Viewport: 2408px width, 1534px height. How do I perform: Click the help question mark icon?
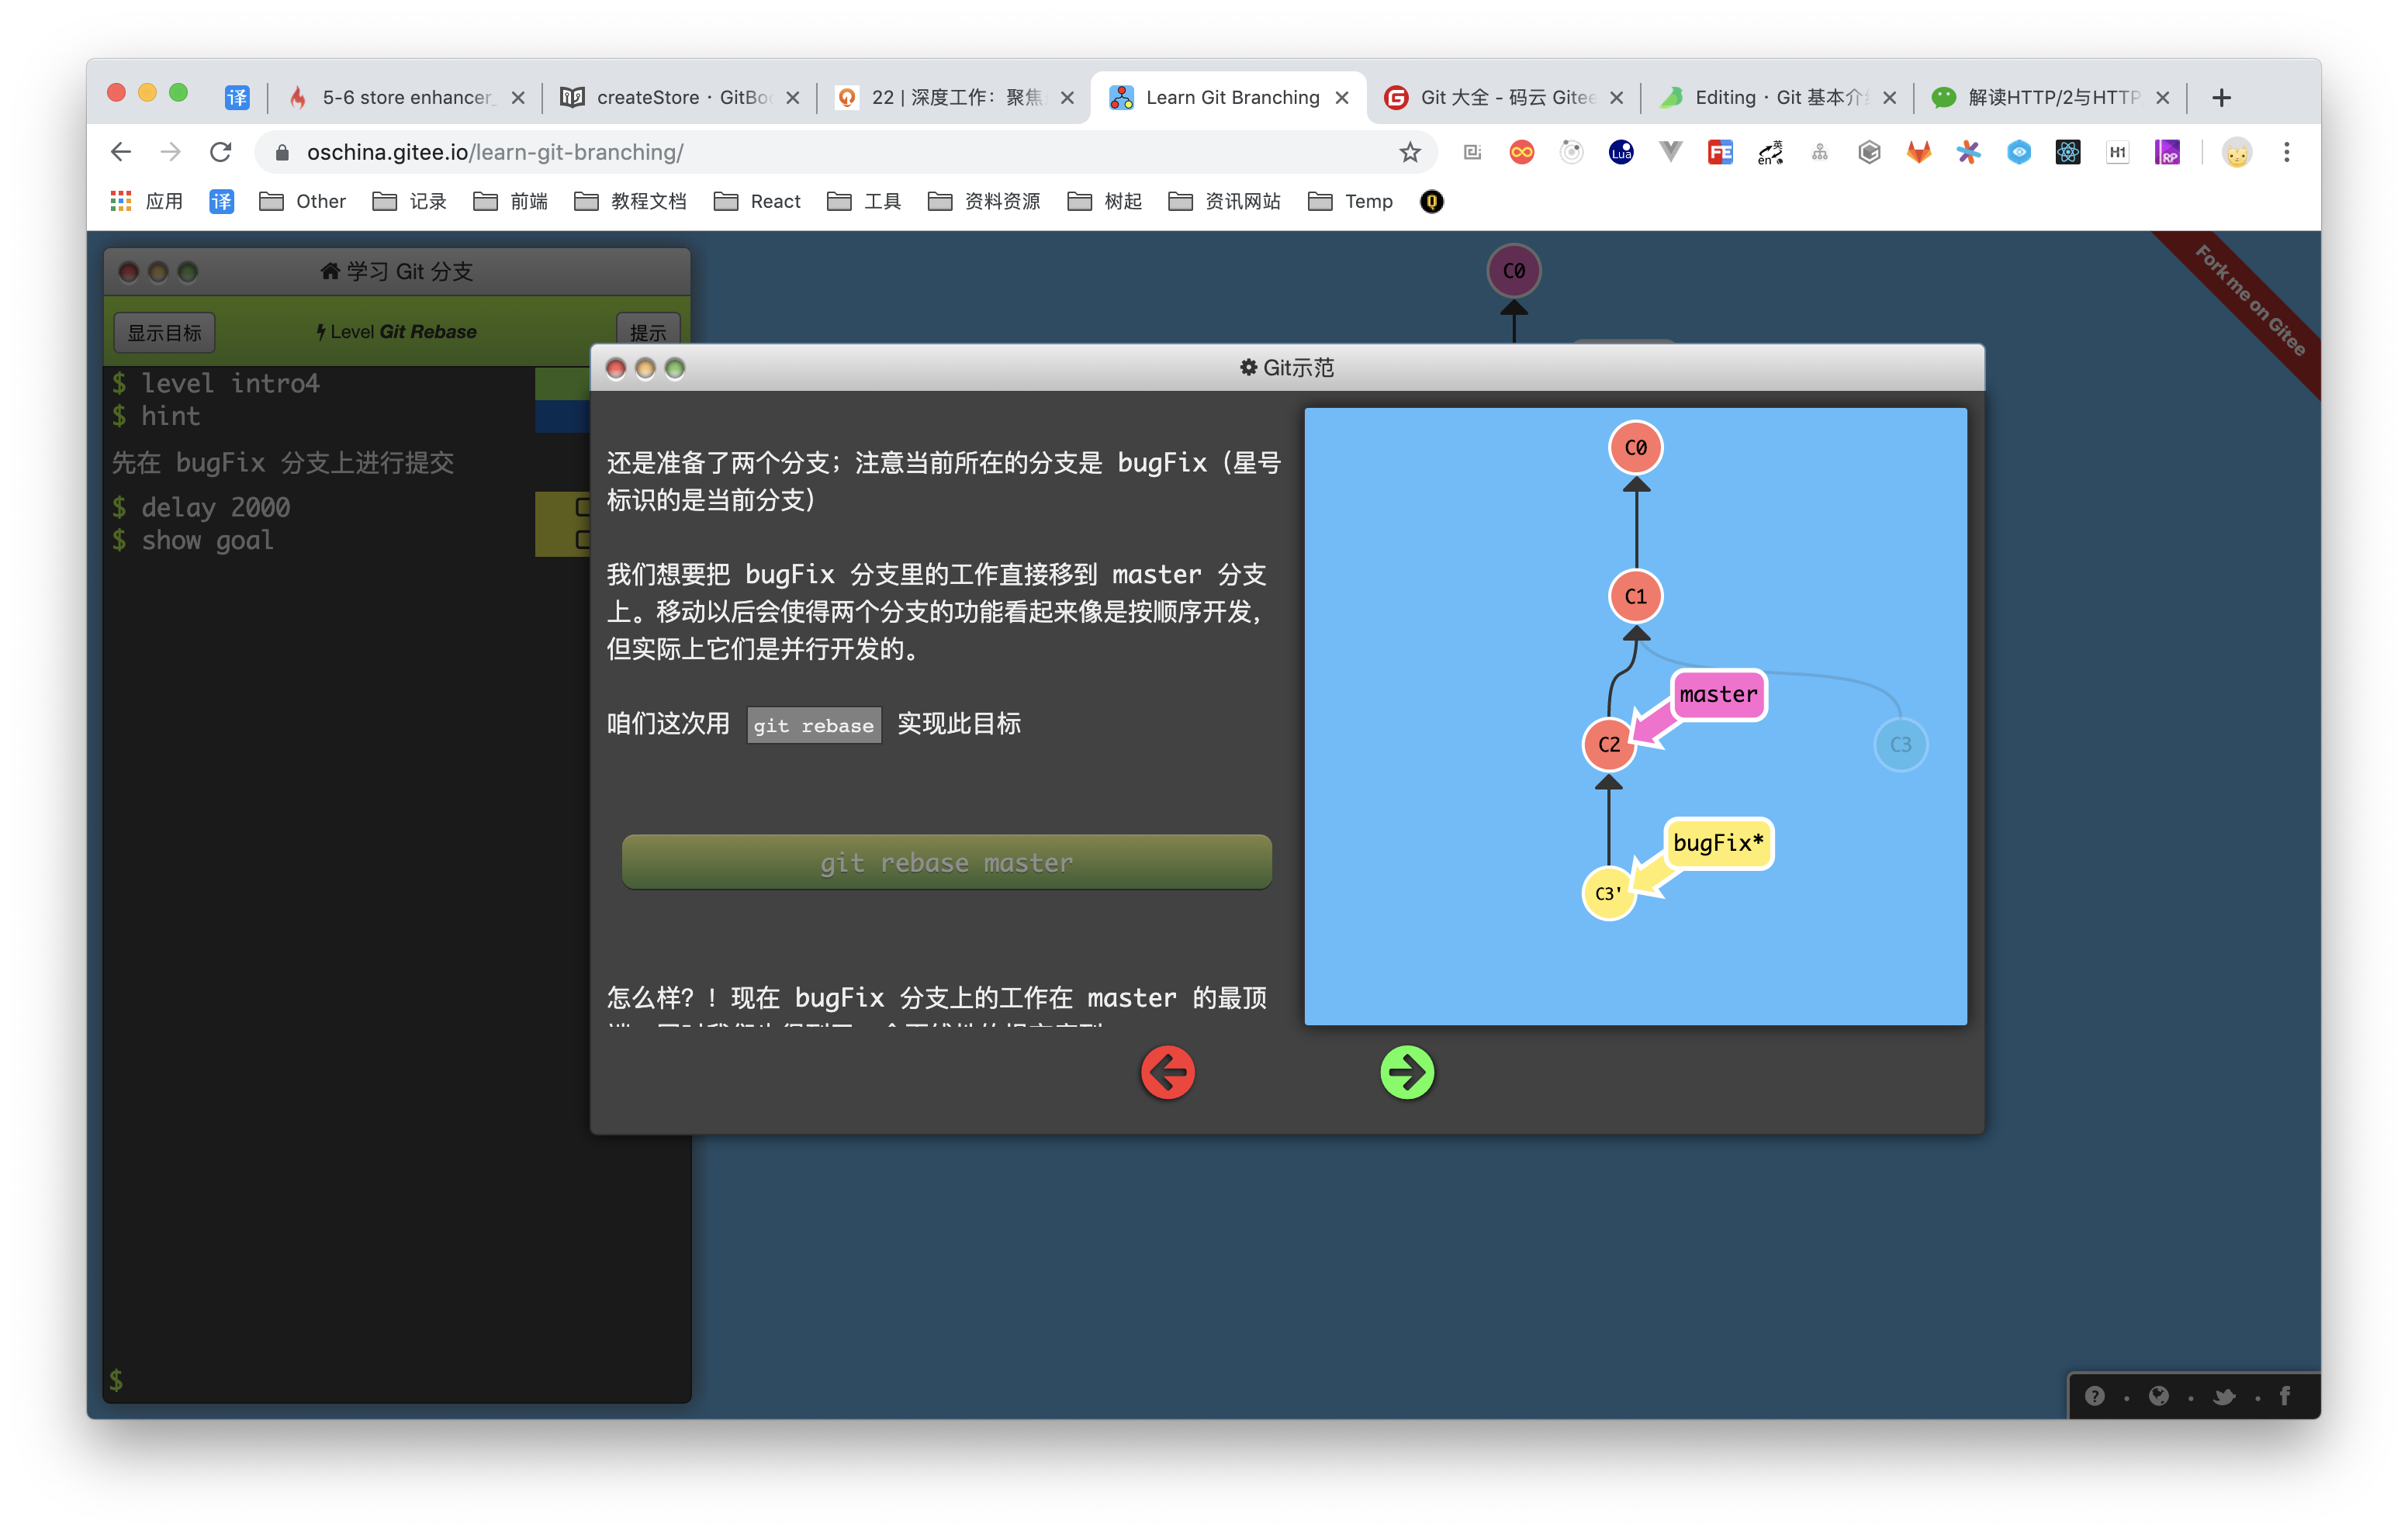point(2094,1396)
